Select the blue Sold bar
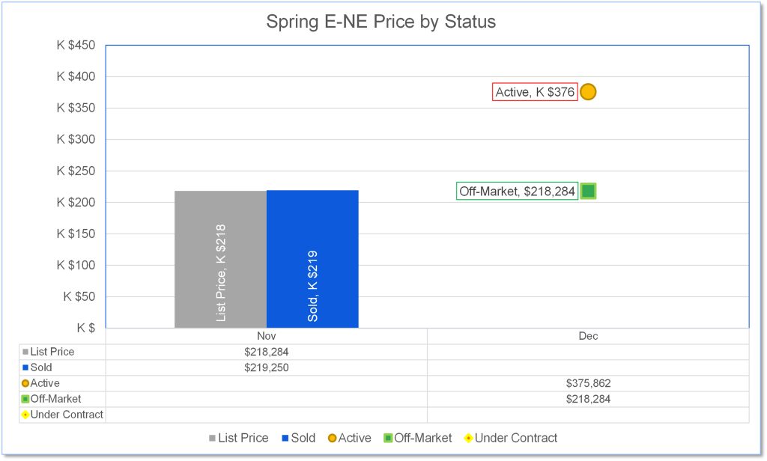Viewport: 767px width, 461px height. point(312,259)
